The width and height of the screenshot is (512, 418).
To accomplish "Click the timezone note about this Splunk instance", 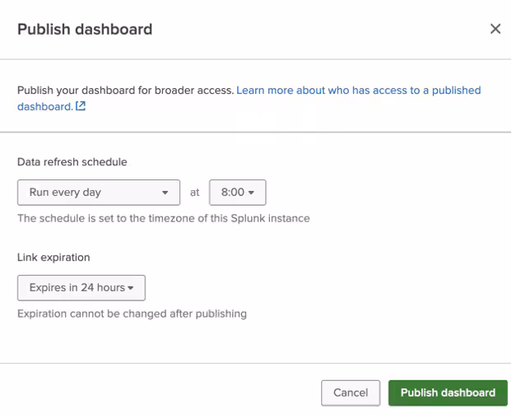I will click(163, 218).
